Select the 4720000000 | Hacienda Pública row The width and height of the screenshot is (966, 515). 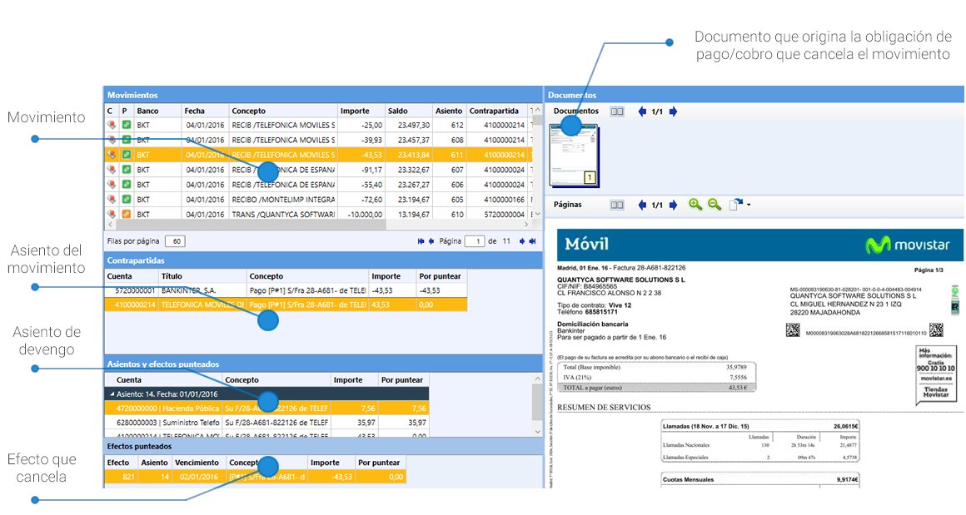pos(266,408)
